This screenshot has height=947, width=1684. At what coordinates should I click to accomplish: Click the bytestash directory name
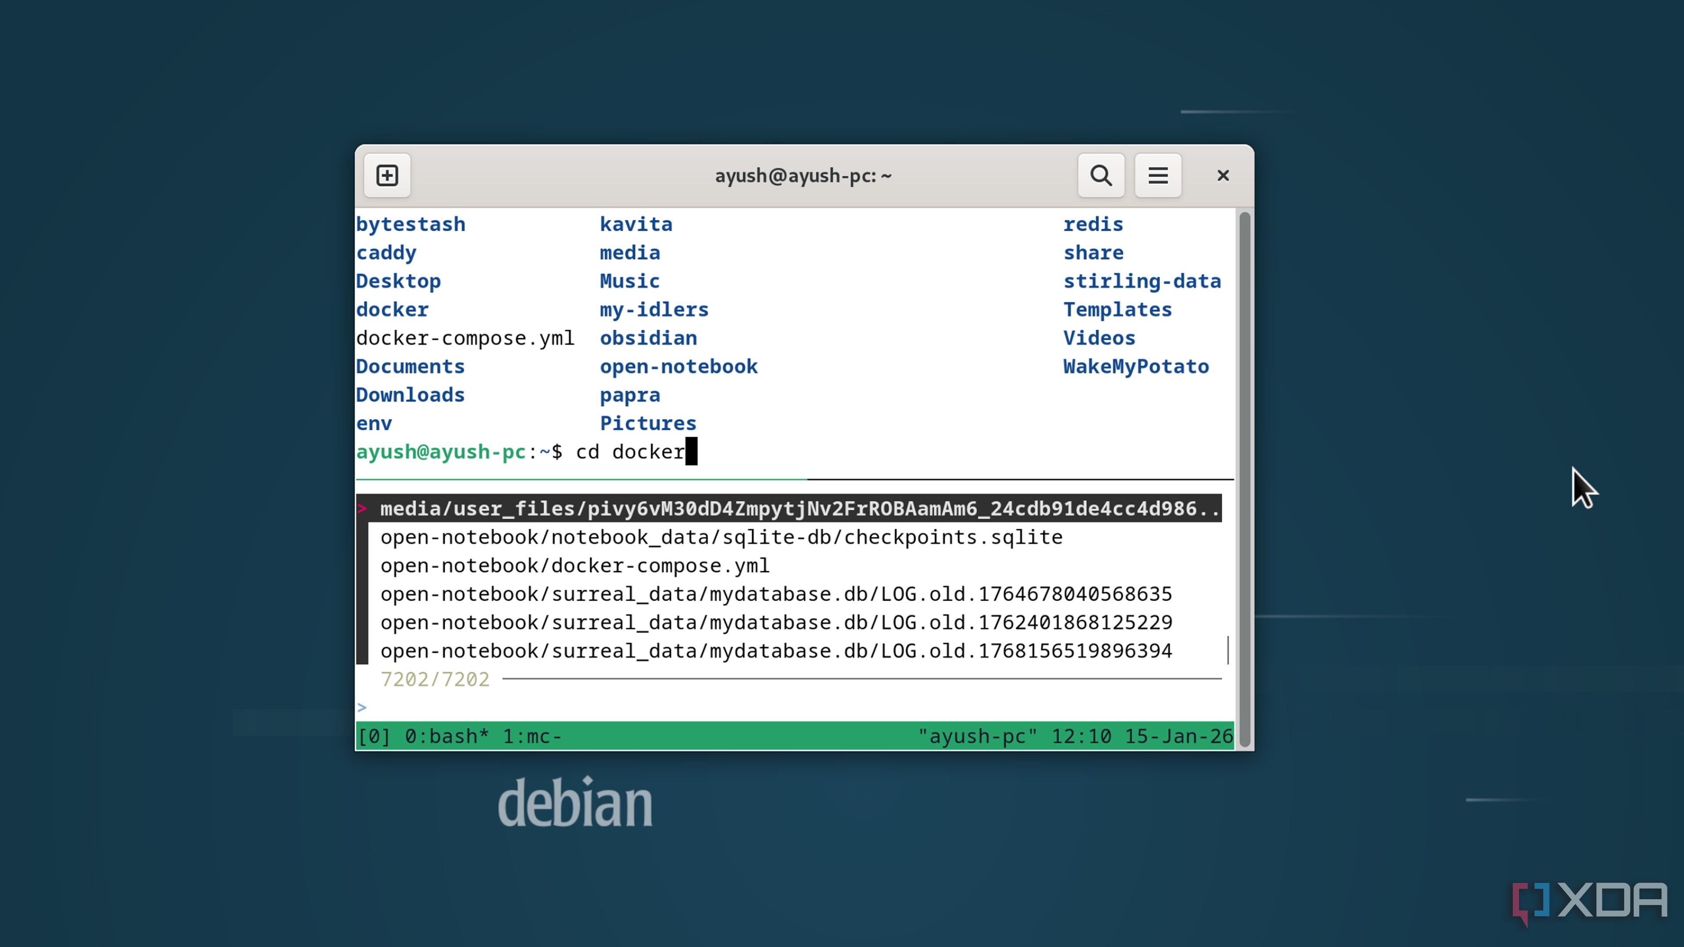[410, 224]
